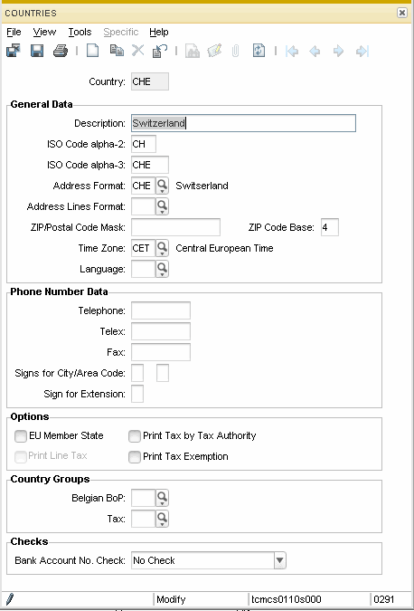Click the Delete X toolbar icon
Screen dimensions: 414x611
coord(137,51)
